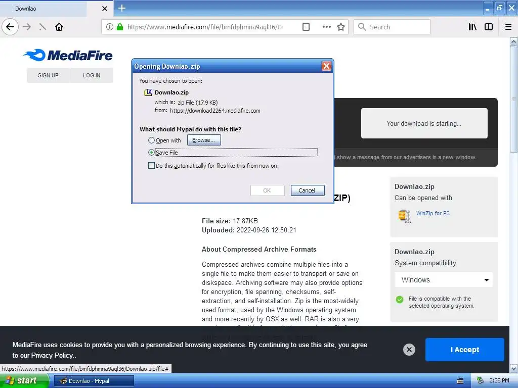The image size is (518, 388).
Task: Click the page scrollbar up arrow
Action: point(513,41)
